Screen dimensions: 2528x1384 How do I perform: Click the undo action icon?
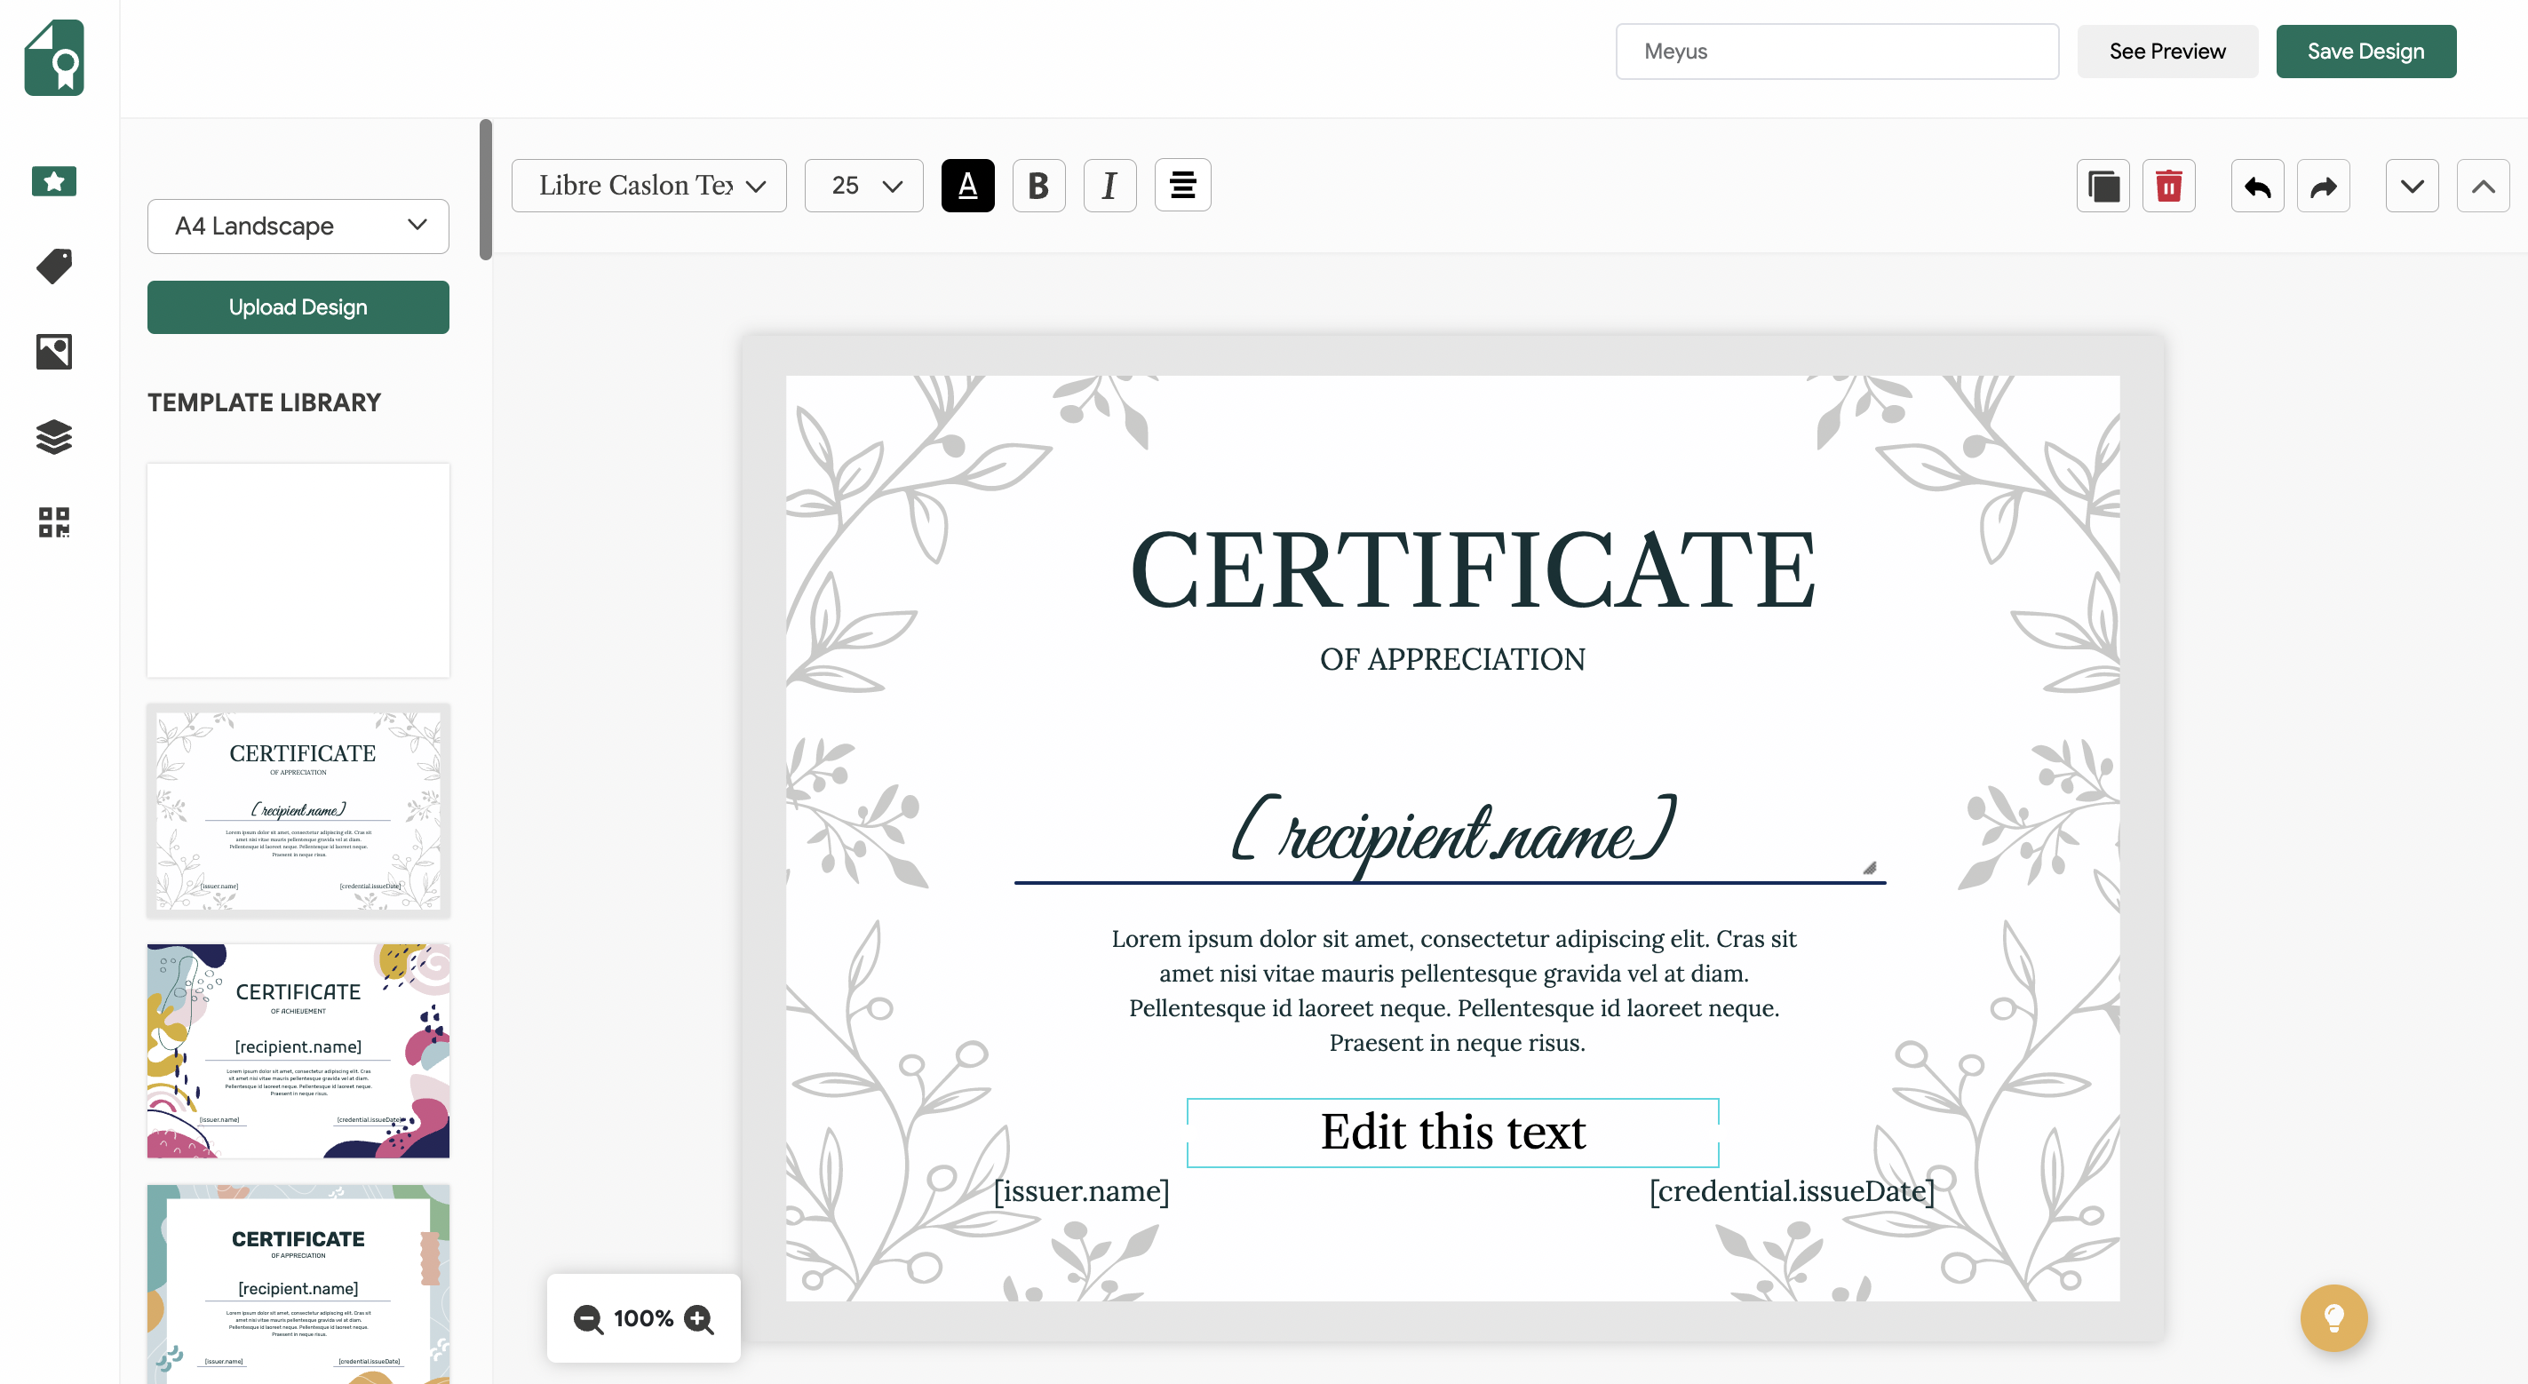[x=2257, y=186]
